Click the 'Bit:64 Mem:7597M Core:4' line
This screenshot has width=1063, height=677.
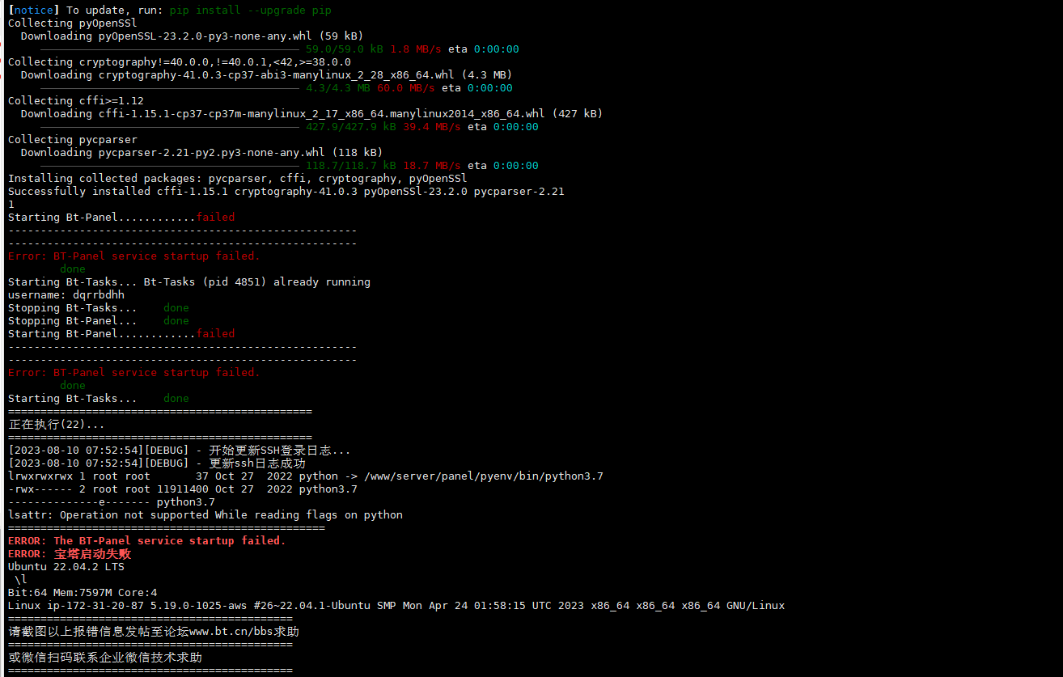pyautogui.click(x=83, y=592)
